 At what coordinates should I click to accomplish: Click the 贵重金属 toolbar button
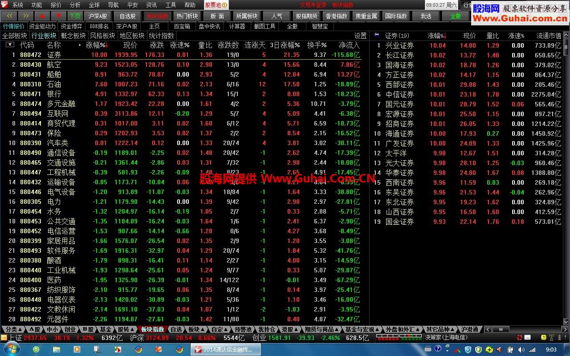366,16
